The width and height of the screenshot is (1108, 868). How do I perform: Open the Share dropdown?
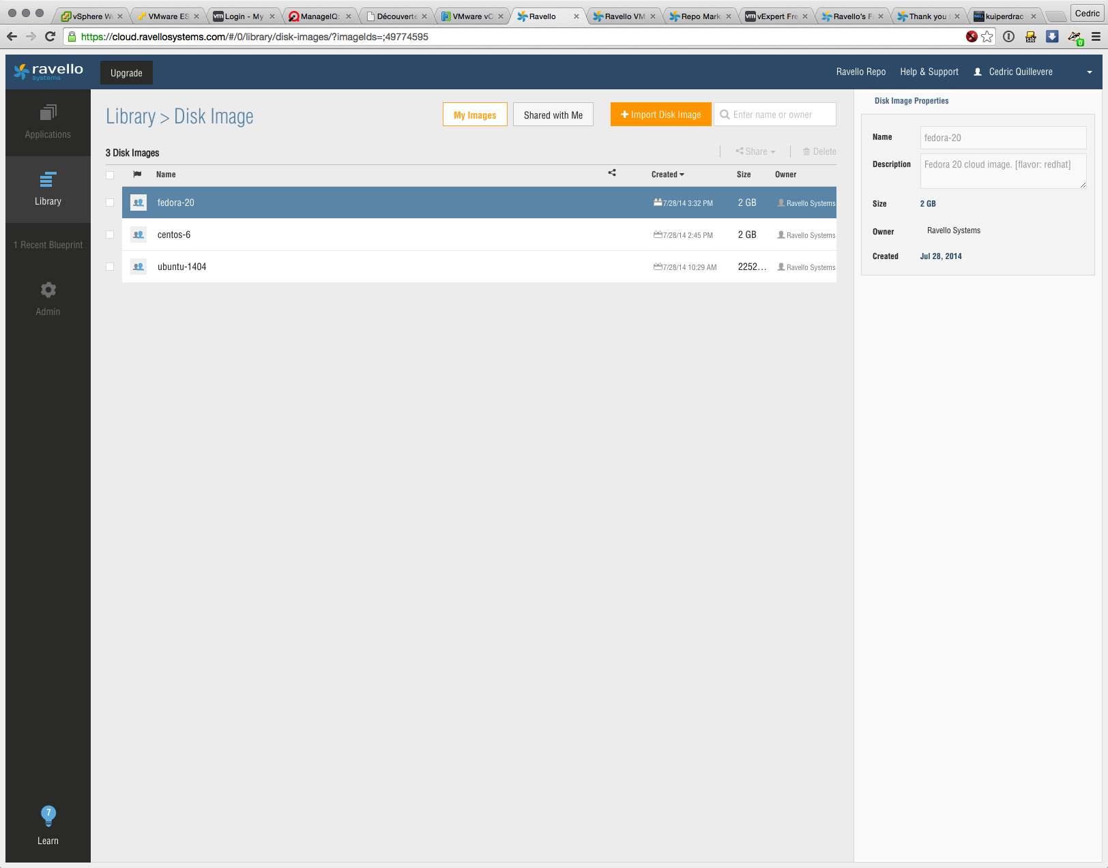point(755,151)
